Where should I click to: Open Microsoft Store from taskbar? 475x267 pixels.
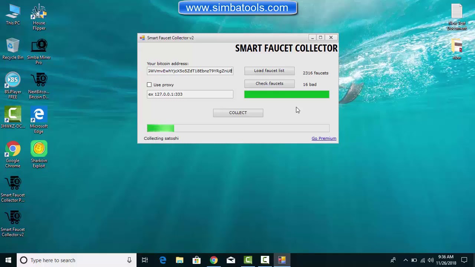[x=197, y=260]
